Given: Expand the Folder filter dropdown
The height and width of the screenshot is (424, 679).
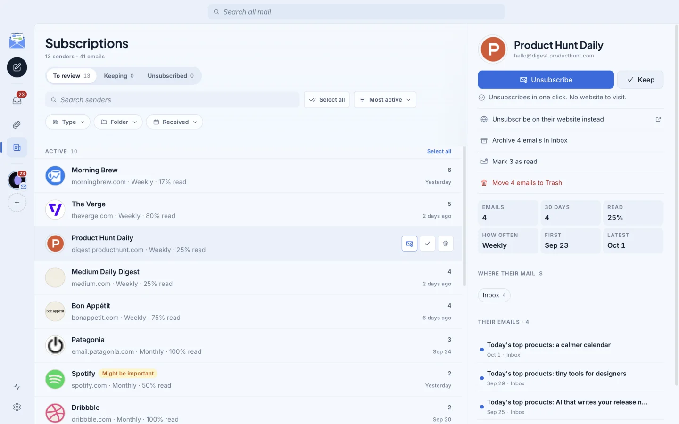Looking at the screenshot, I should [118, 122].
